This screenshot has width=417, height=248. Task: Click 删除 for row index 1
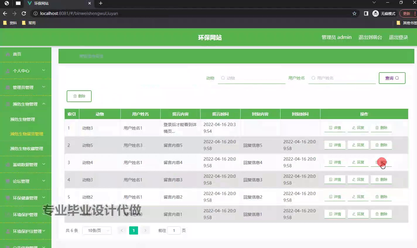click(x=381, y=128)
